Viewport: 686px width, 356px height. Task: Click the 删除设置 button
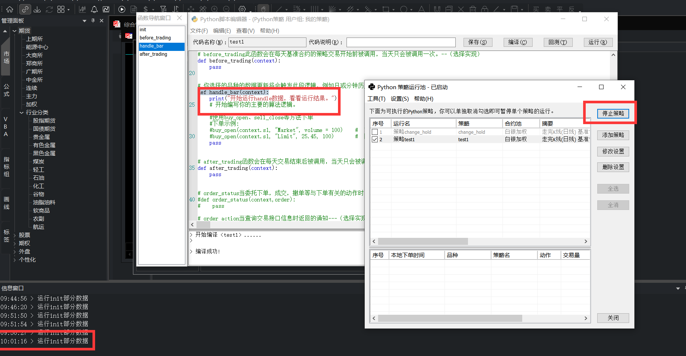pos(613,167)
